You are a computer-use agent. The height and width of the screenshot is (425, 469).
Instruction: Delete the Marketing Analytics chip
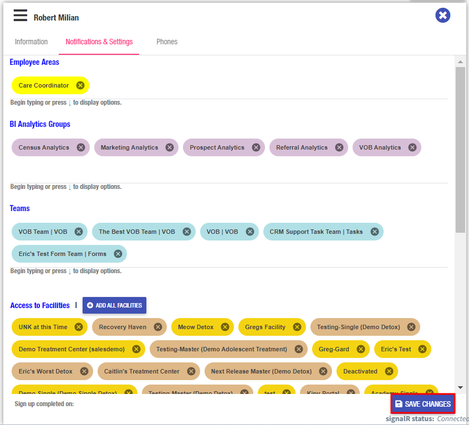[170, 147]
